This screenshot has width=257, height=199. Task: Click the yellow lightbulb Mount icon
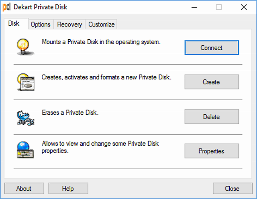(25, 47)
